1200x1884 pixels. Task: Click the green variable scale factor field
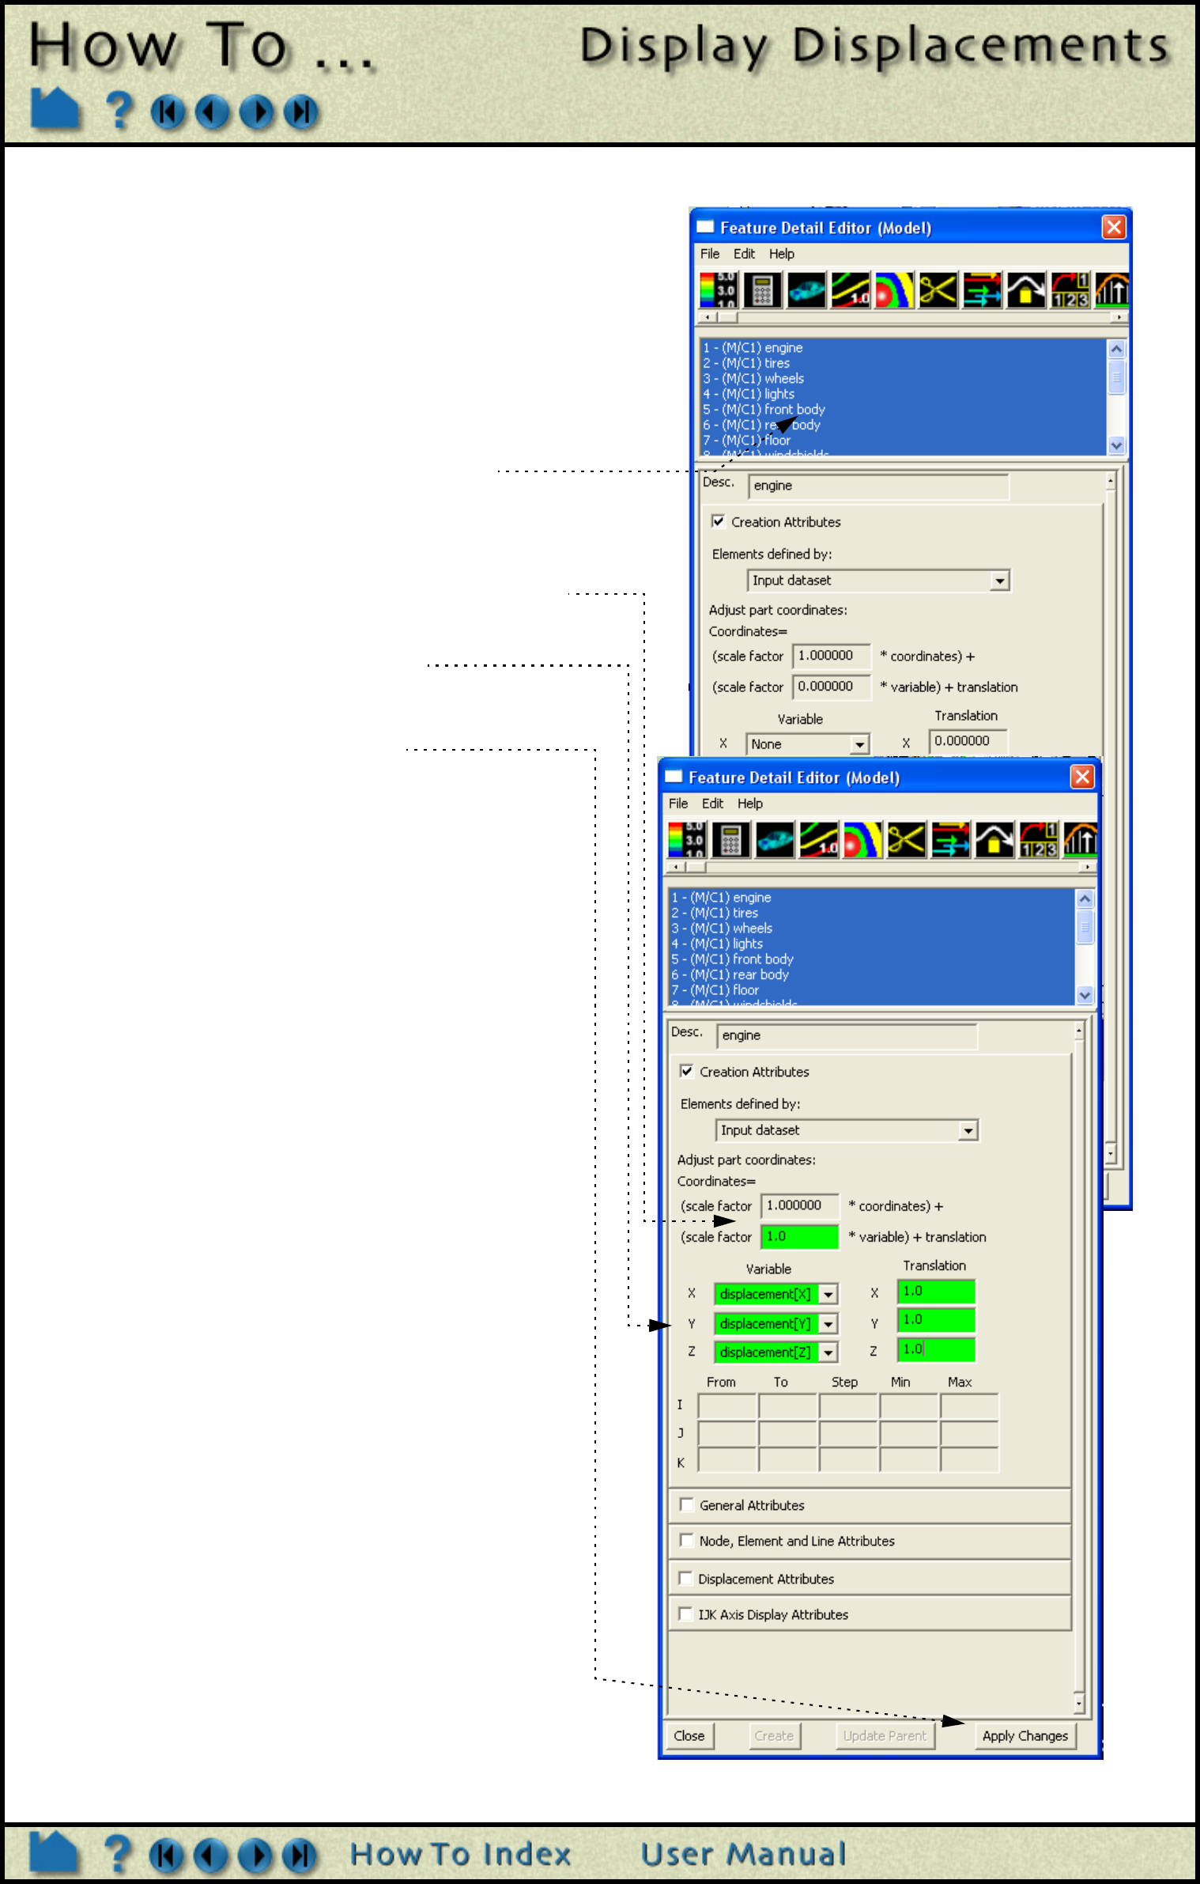(799, 1236)
